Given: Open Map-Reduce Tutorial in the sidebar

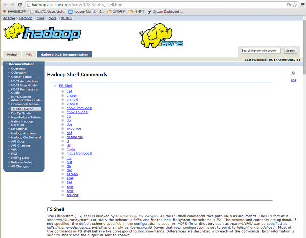Looking at the screenshot, I should click(26, 117).
